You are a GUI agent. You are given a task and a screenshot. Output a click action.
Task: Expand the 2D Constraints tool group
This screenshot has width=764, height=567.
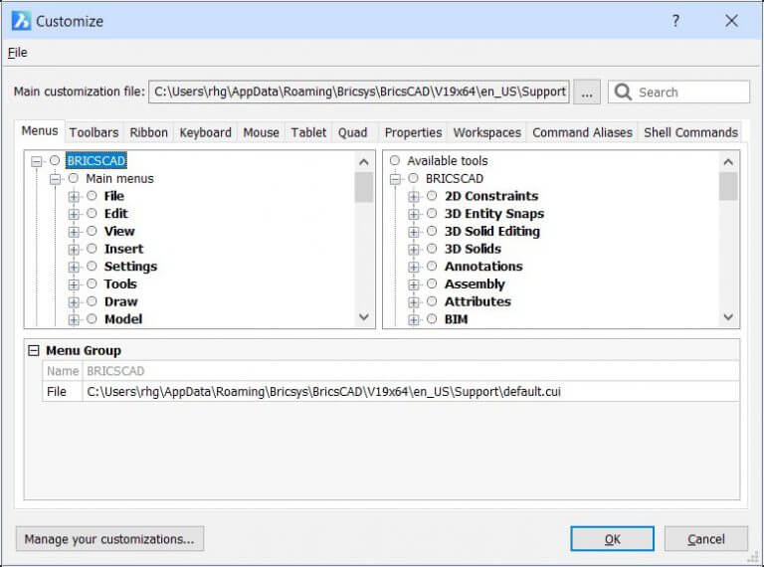pyautogui.click(x=414, y=197)
